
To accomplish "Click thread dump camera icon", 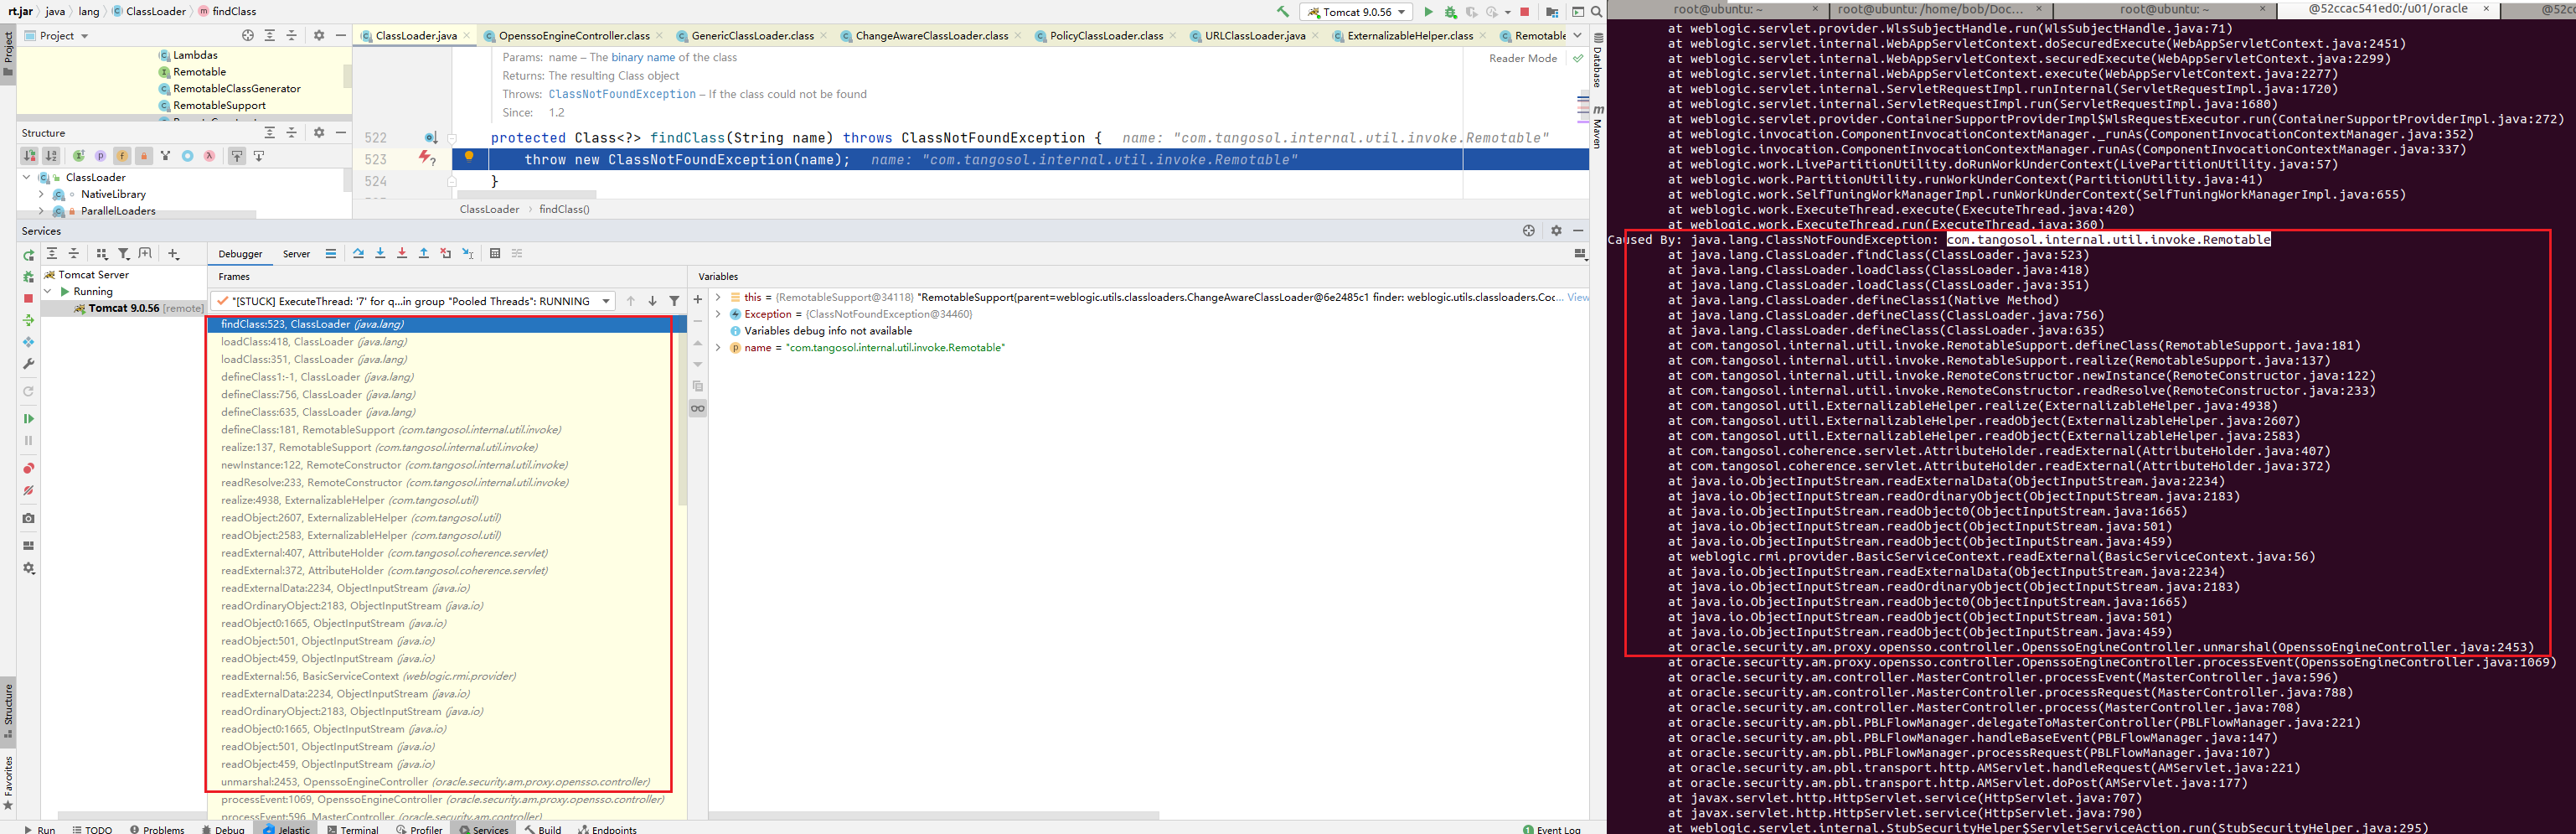I will [x=28, y=518].
